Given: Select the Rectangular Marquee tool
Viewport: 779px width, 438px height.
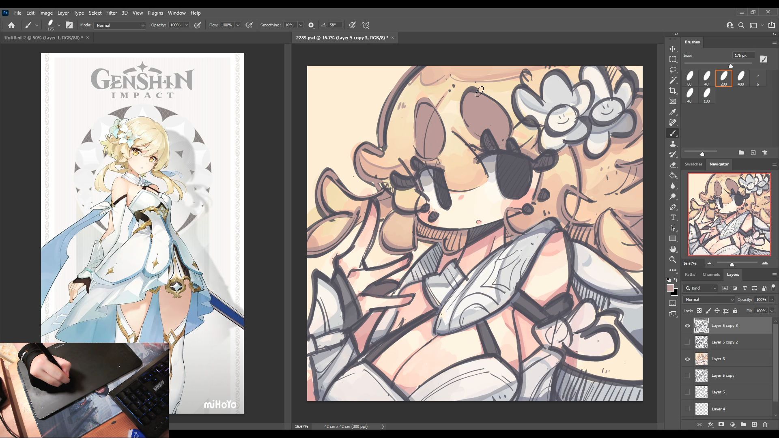Looking at the screenshot, I should pyautogui.click(x=673, y=59).
